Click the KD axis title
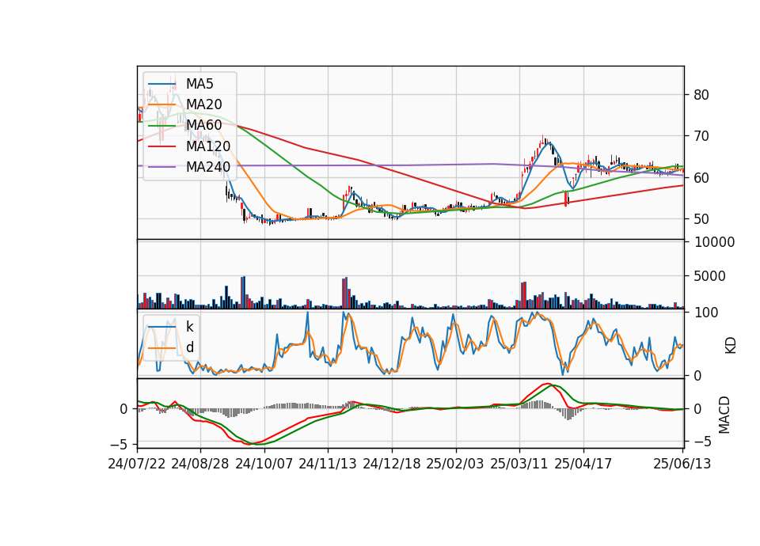Image resolution: width=760 pixels, height=546 pixels. (730, 346)
